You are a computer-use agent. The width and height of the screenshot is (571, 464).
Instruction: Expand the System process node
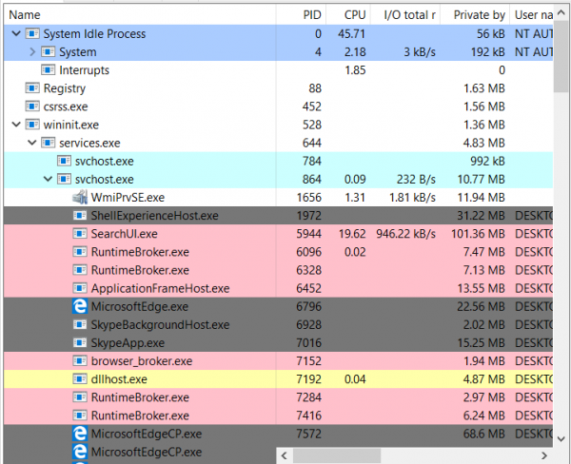[x=32, y=52]
